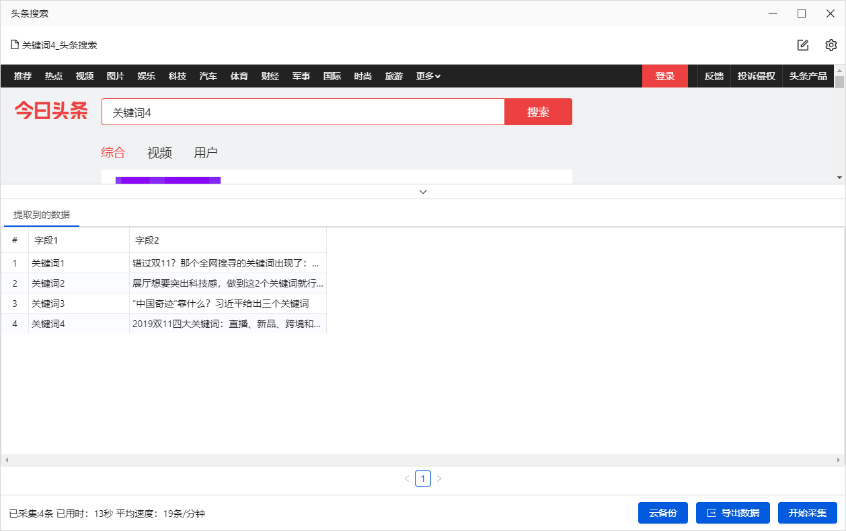Viewport: 846px width, 531px height.
Task: Click the search box containing 关键词4
Action: point(303,112)
